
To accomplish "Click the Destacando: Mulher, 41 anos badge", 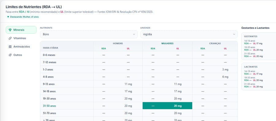I will [23, 17].
